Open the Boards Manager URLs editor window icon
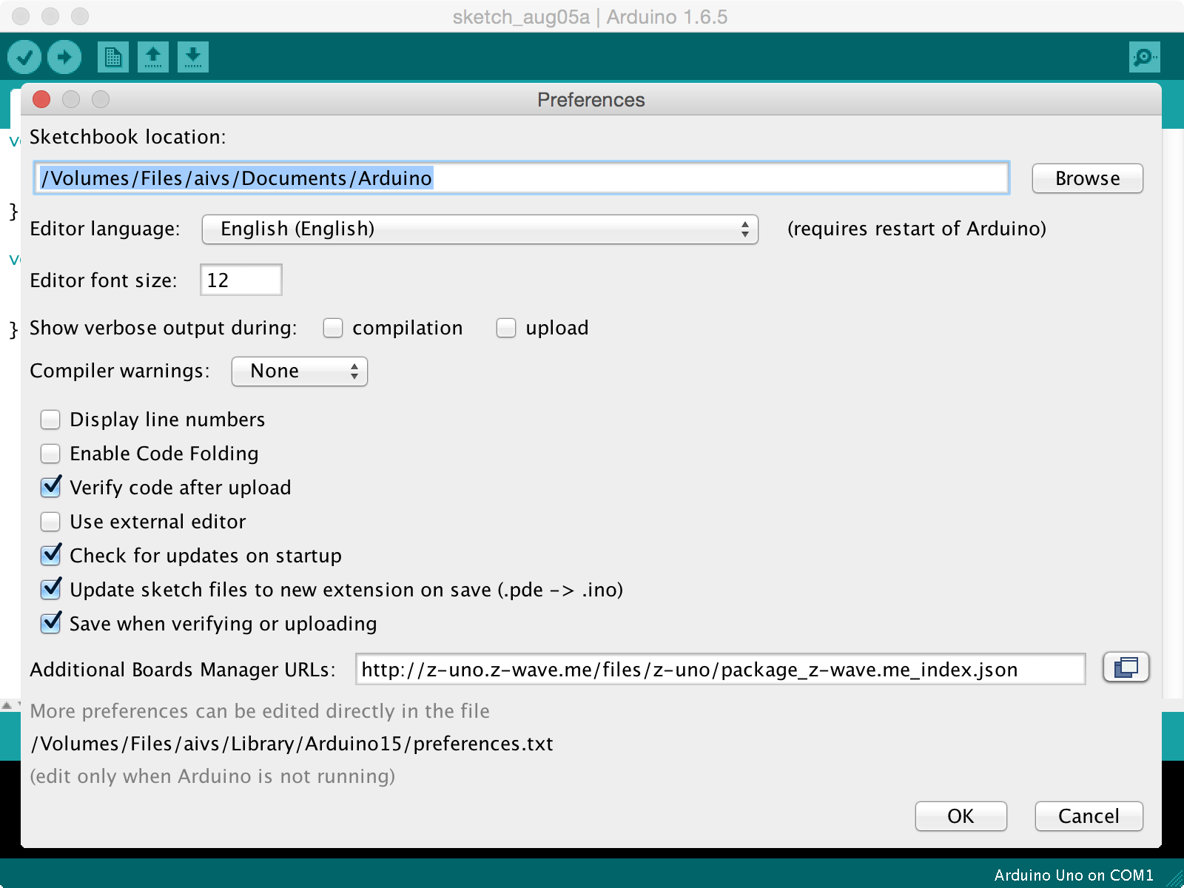The width and height of the screenshot is (1184, 888). tap(1126, 667)
